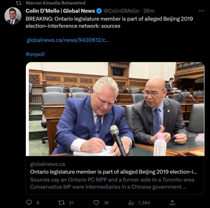Open tweet analytics via the views bar-chart icon

(x=131, y=202)
